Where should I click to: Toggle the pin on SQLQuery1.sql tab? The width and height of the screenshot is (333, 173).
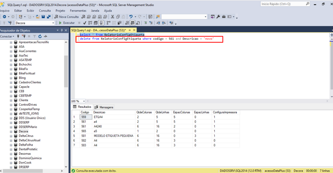tap(129, 30)
